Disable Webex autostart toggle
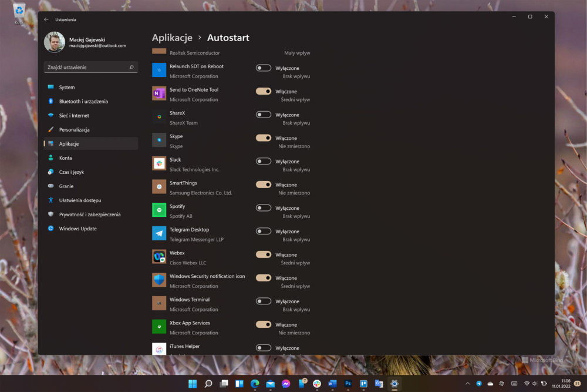Image resolution: width=587 pixels, height=392 pixels. pos(263,254)
